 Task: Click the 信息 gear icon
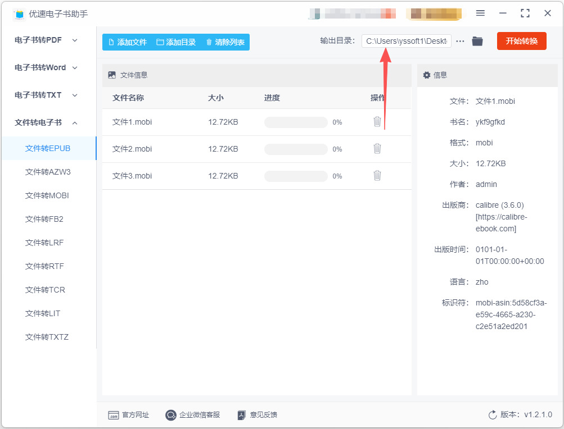[427, 75]
